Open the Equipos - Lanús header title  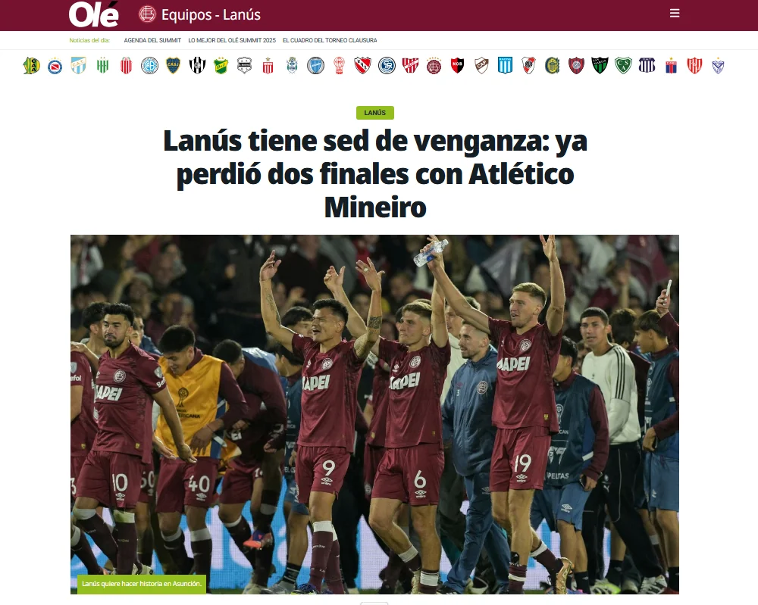click(x=211, y=15)
